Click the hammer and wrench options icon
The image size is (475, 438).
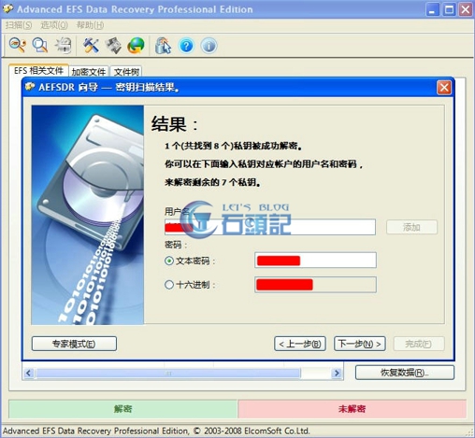click(x=91, y=46)
